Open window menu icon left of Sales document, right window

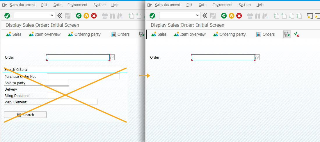tap(150, 5)
